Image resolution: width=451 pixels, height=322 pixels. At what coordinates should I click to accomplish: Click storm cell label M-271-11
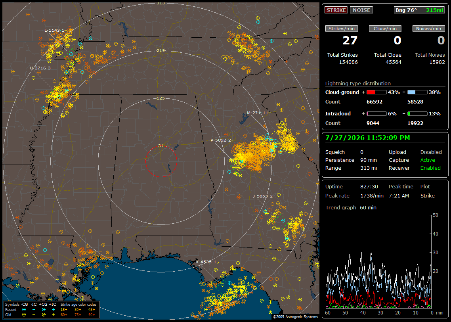(258, 113)
